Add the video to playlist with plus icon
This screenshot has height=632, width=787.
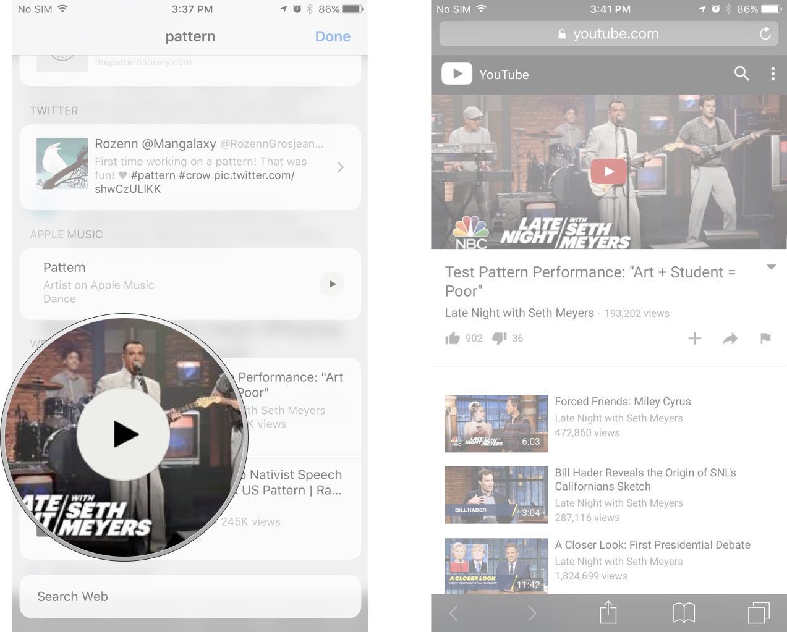pos(695,338)
